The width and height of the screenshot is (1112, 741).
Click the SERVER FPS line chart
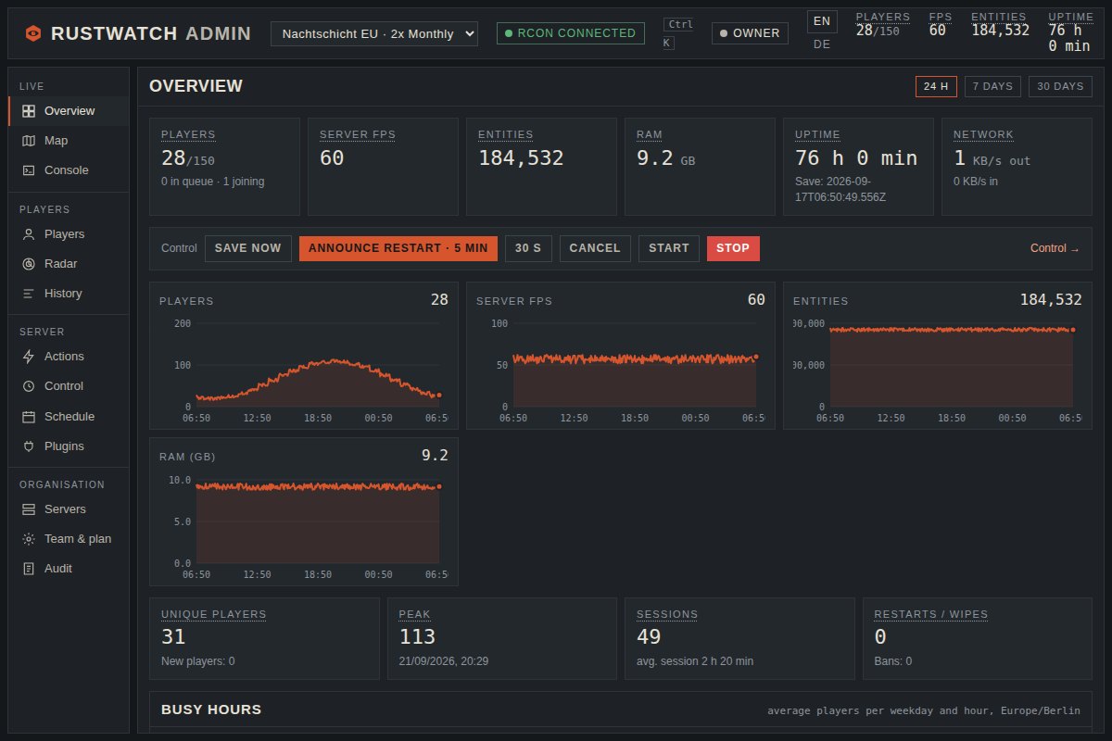coord(621,356)
